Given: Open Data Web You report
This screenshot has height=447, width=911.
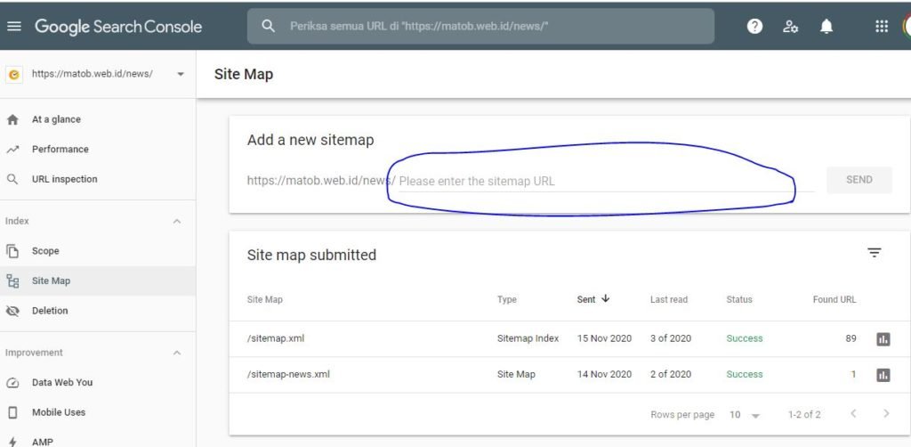Looking at the screenshot, I should (x=62, y=383).
